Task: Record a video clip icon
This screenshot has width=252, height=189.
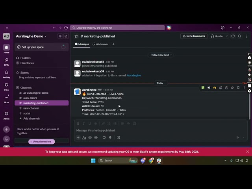Action: [x=104, y=137]
